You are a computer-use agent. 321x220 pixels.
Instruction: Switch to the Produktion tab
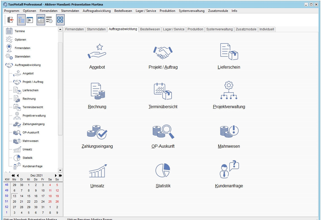(x=195, y=29)
